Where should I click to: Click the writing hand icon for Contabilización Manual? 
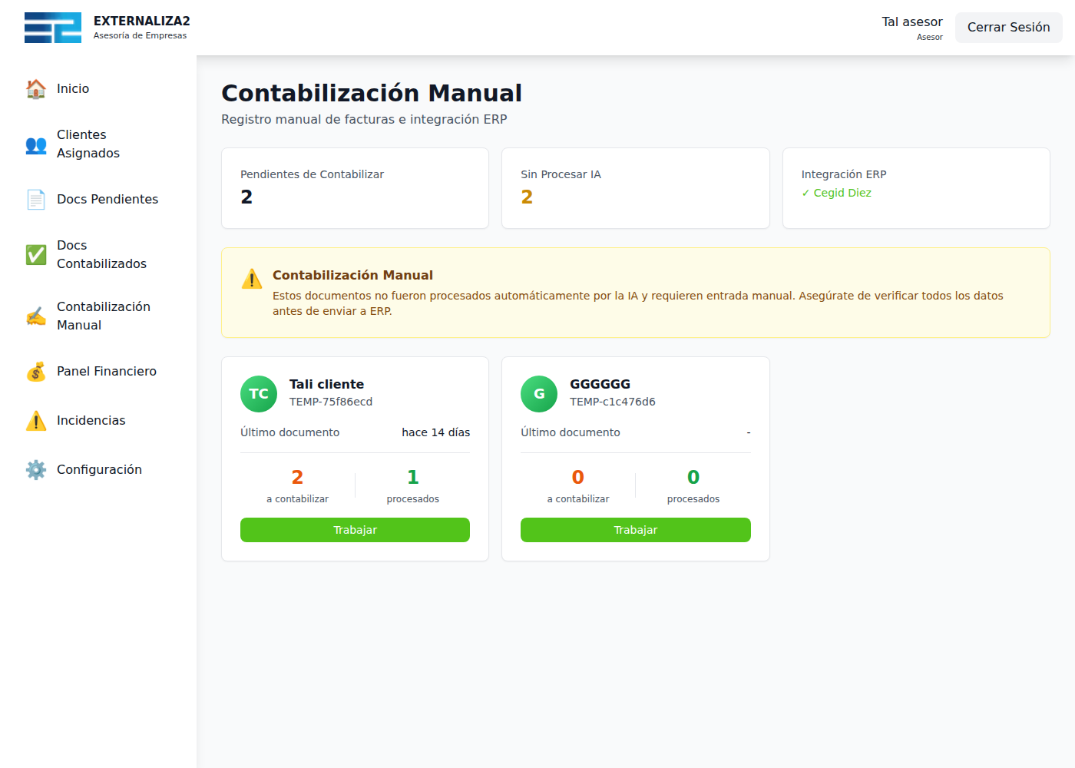tap(36, 316)
